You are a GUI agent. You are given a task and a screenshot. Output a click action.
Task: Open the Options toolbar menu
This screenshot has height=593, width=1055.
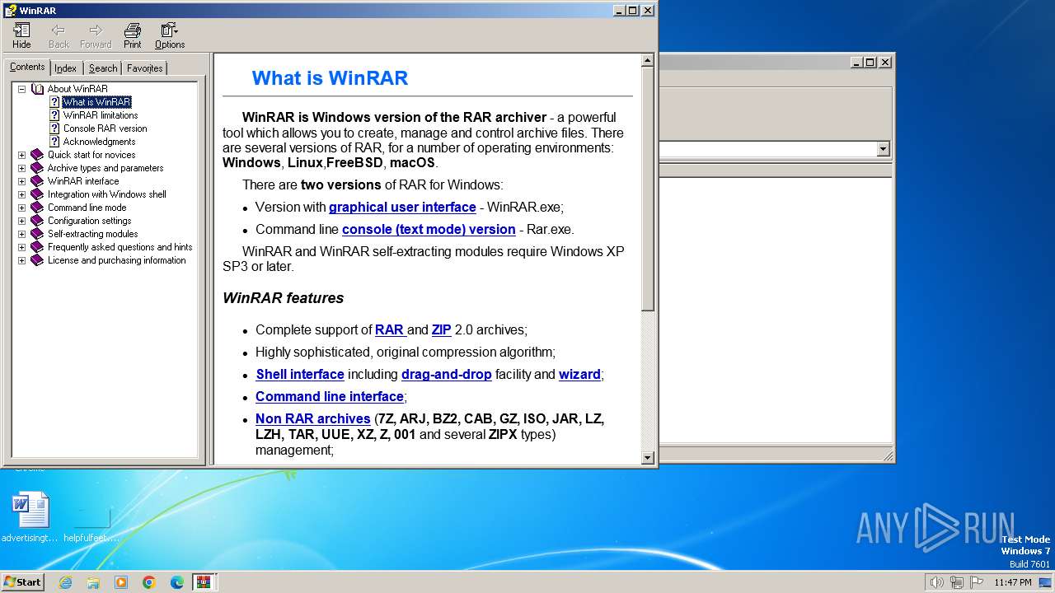[170, 35]
